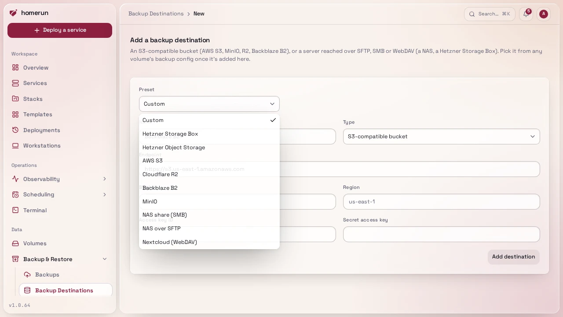This screenshot has height=317, width=563.
Task: Choose the Hetzner Object Storage preset
Action: pos(209,147)
